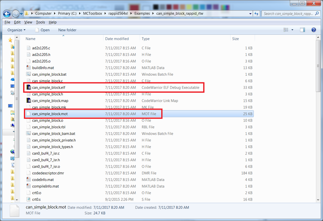Toggle the preview pane
Viewport: 323px width, 221px height.
[x=302, y=30]
